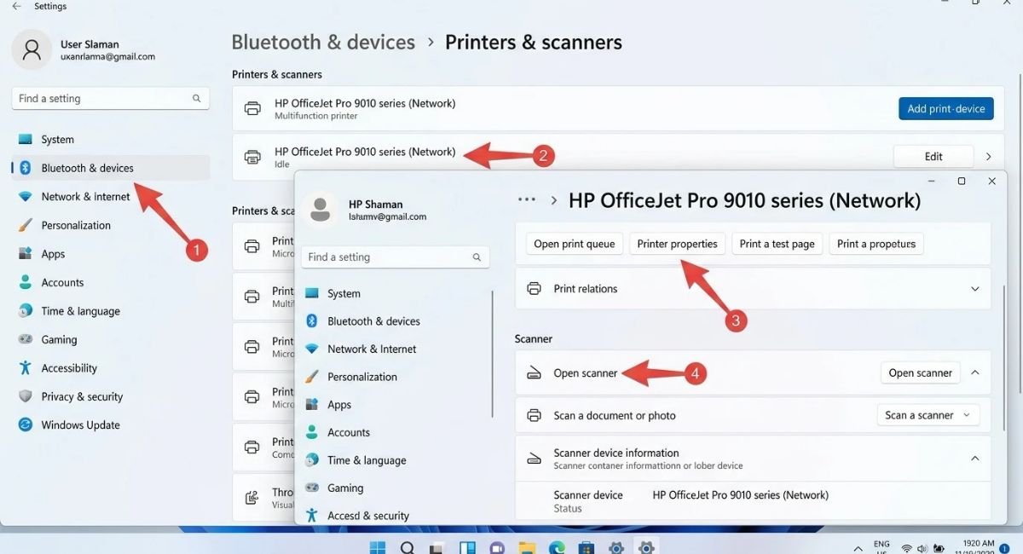Screen dimensions: 1023x554
Task: Collapse Scanner device information section chevron
Action: [975, 459]
